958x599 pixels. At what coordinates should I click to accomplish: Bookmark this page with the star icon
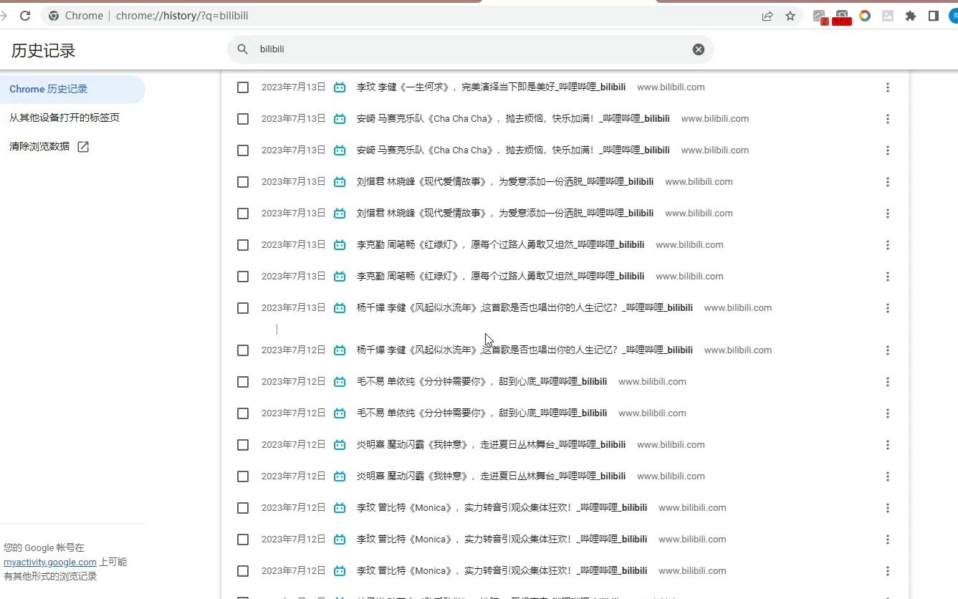(x=790, y=16)
